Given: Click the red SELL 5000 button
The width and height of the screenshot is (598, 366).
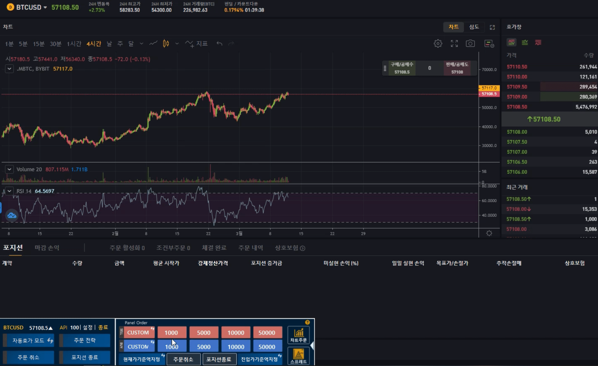Looking at the screenshot, I should coord(204,333).
